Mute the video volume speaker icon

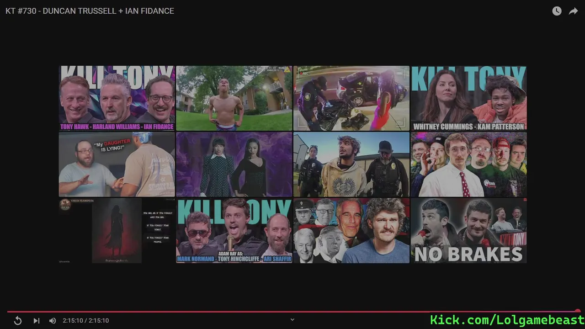coord(53,321)
